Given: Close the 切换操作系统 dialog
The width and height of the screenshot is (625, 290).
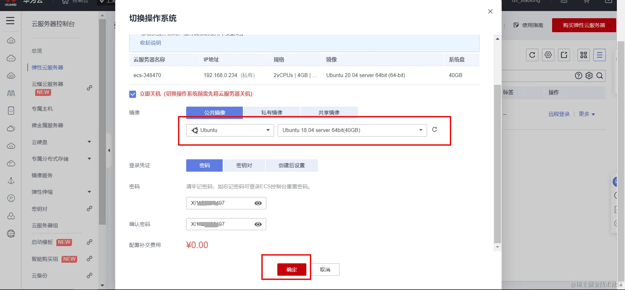Looking at the screenshot, I should tap(490, 11).
